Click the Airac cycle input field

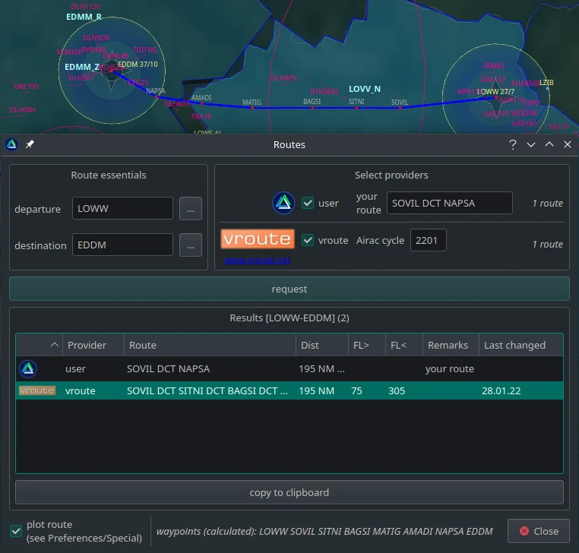coord(429,241)
